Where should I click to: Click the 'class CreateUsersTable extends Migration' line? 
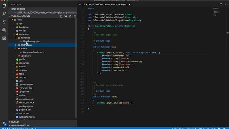[x=111, y=26]
